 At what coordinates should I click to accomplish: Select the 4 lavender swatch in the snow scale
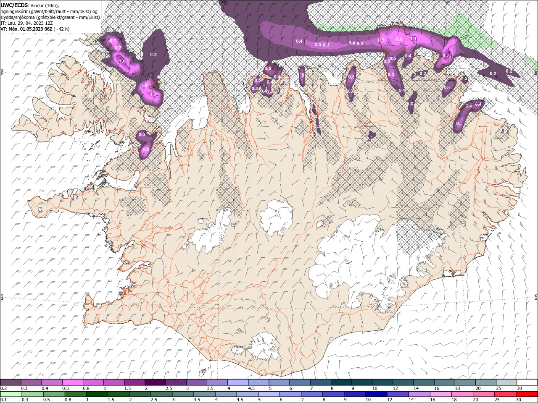click(238, 382)
